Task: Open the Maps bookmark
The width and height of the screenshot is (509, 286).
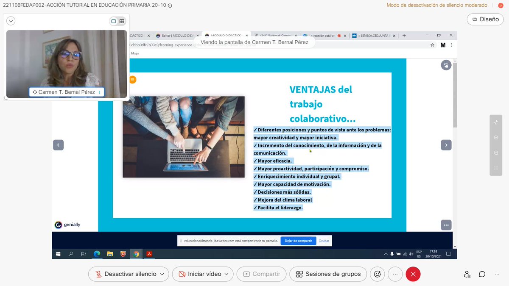Action: point(135,53)
